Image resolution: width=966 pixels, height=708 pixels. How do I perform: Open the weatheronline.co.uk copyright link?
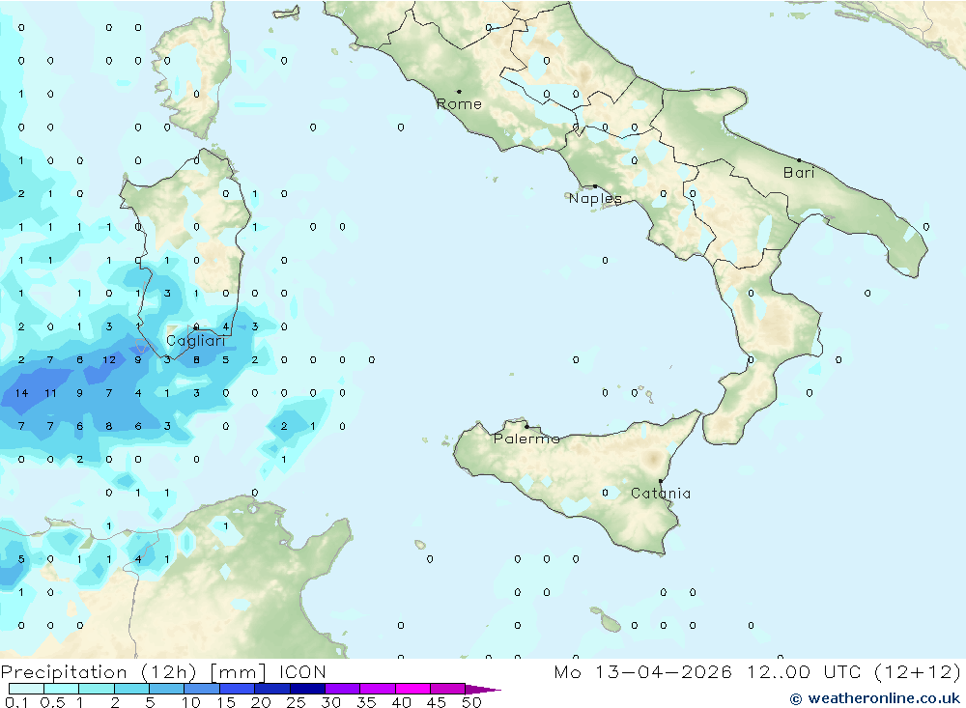pyautogui.click(x=875, y=698)
